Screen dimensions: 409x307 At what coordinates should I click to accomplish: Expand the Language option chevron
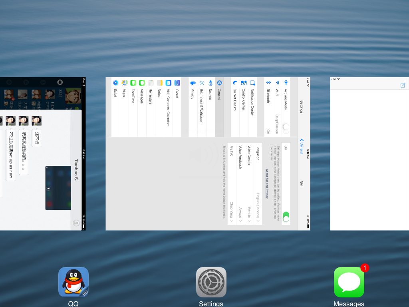[x=258, y=221]
